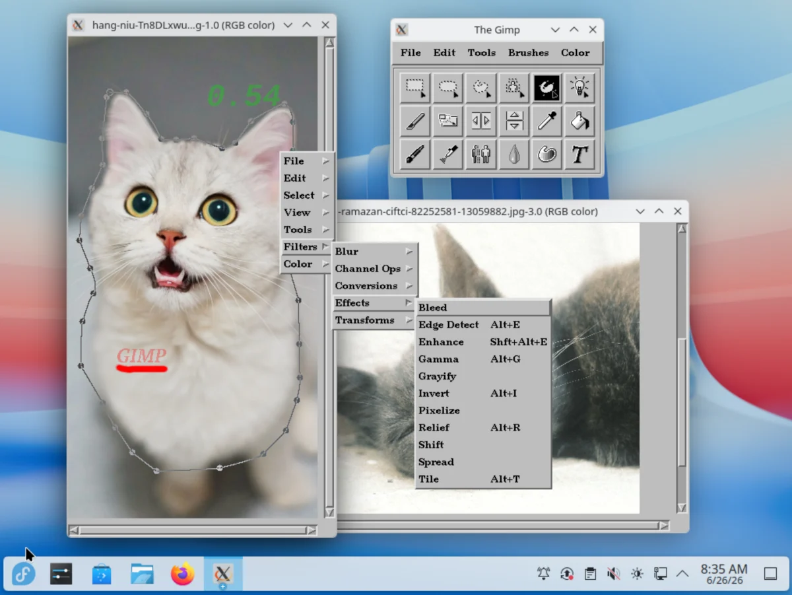Click scroll-right arrow in ramazan-ciftci image window
The width and height of the screenshot is (792, 595).
tap(663, 526)
